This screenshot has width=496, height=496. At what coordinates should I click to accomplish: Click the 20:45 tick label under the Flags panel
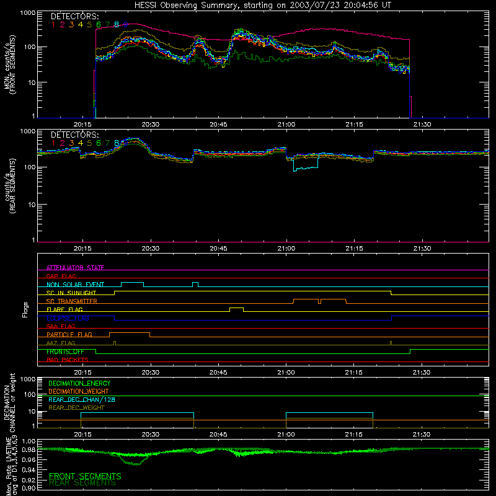pyautogui.click(x=218, y=373)
